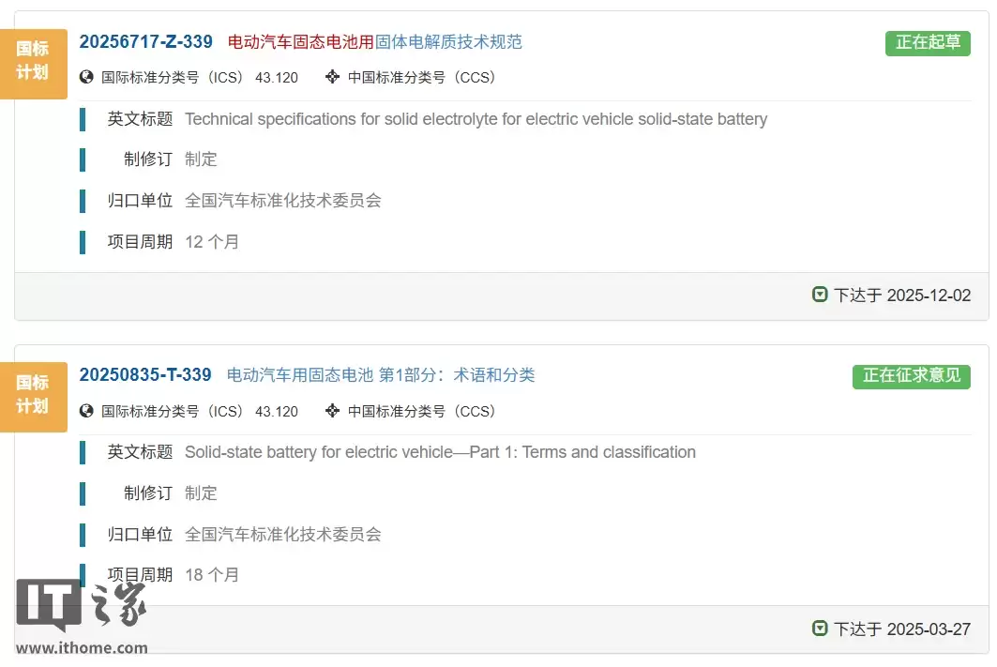Open plan number 20250835-T-339
Screen dimensions: 997x667
click(x=145, y=375)
